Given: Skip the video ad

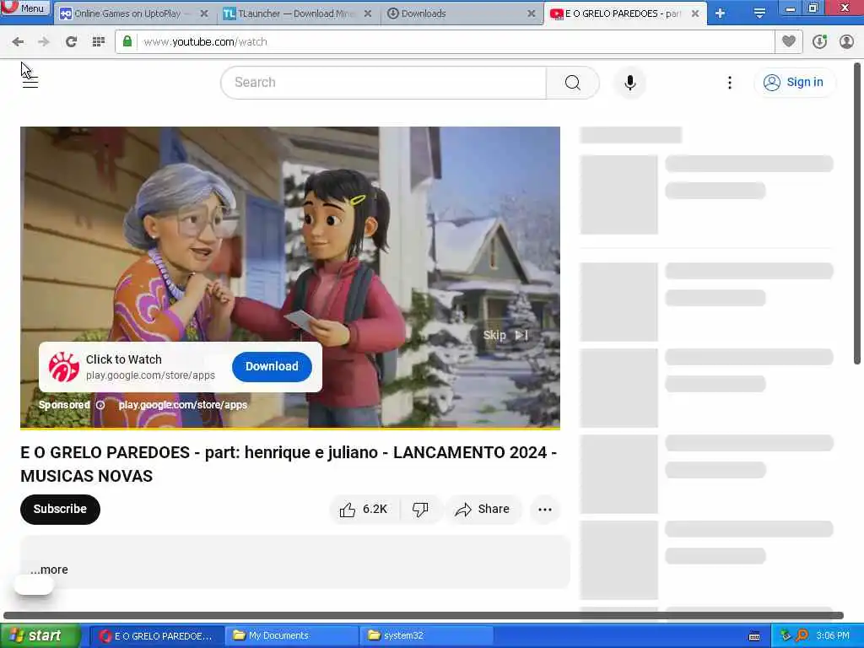Looking at the screenshot, I should [x=505, y=335].
